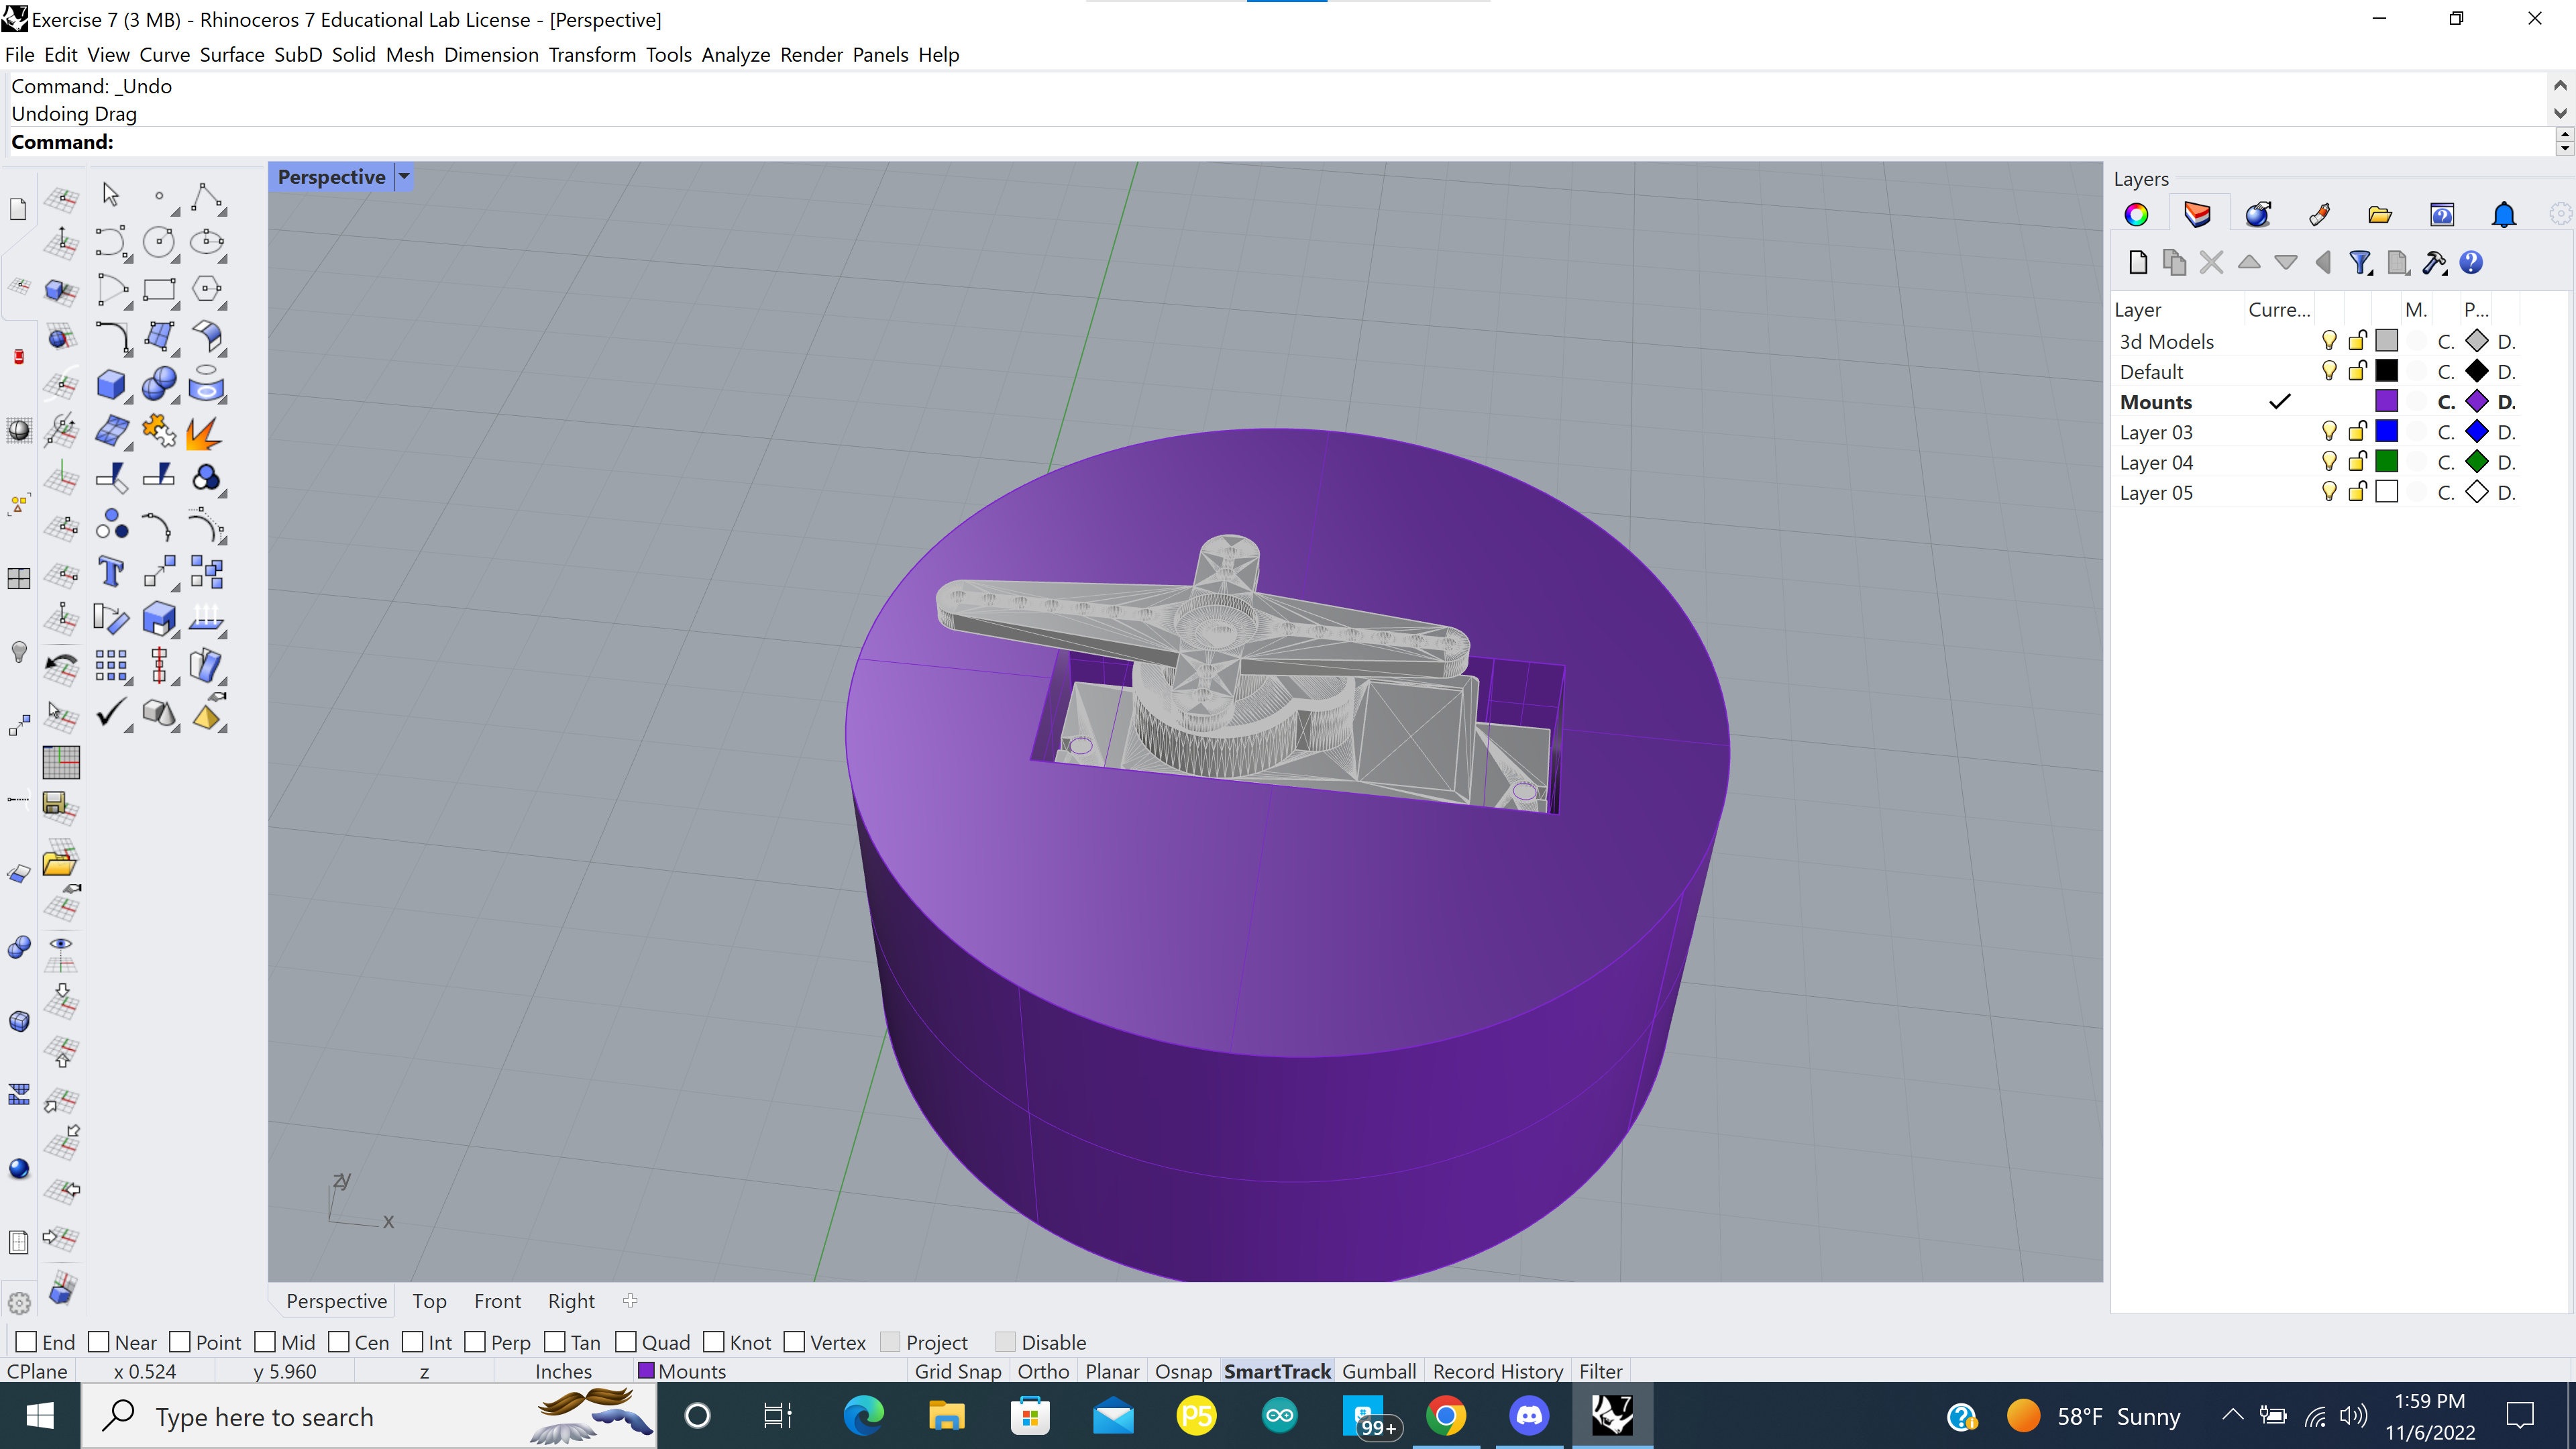Click the Save CPlane floppy disk icon

coord(61,808)
